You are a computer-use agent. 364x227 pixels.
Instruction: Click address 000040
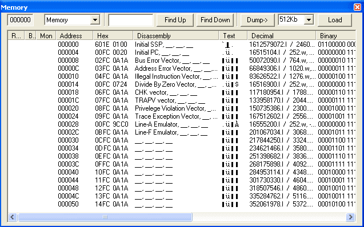[68, 172]
